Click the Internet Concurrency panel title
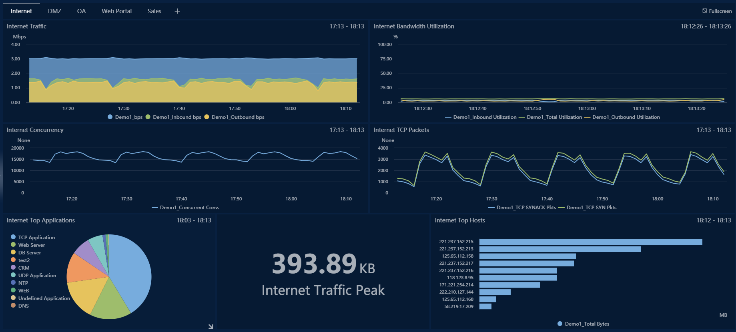The width and height of the screenshot is (736, 332). [35, 130]
